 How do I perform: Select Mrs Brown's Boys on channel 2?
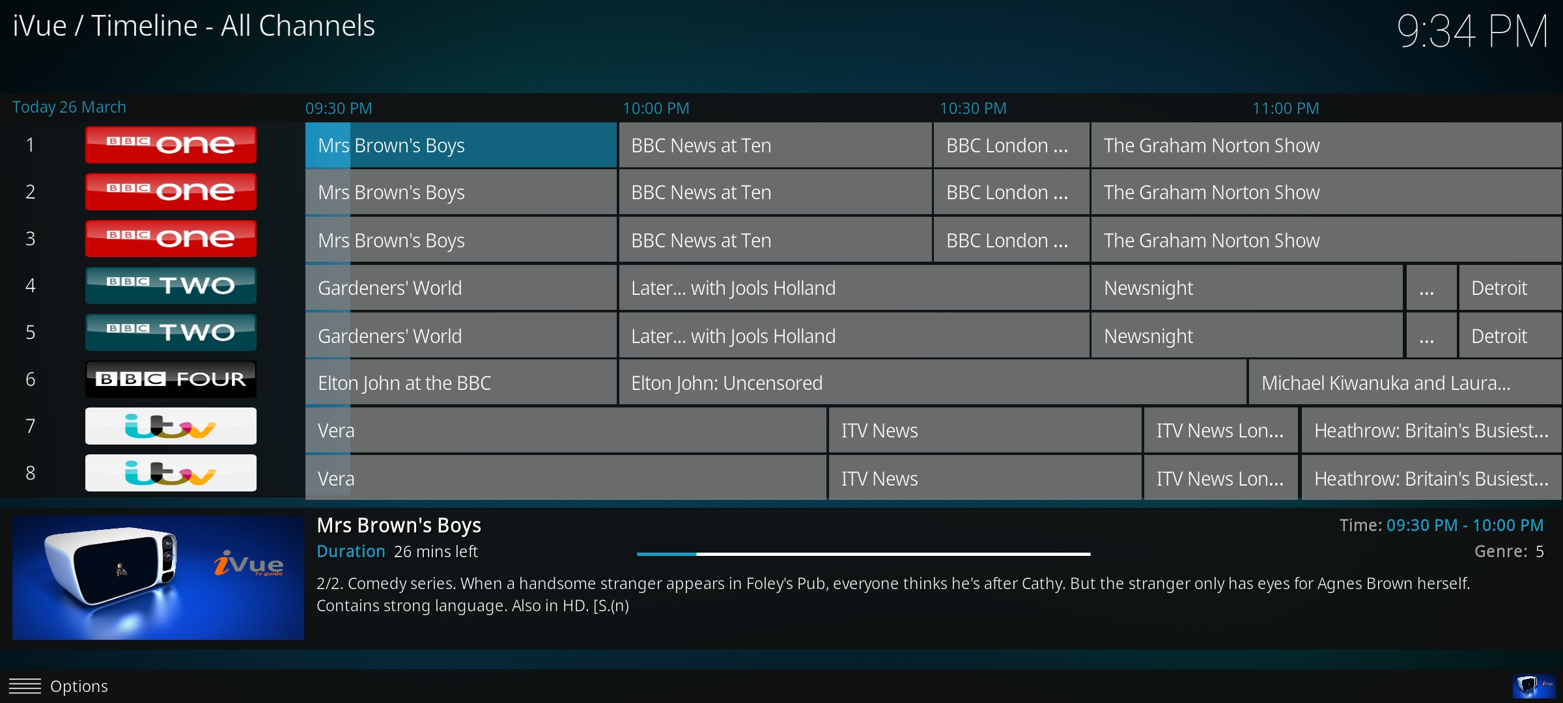460,192
